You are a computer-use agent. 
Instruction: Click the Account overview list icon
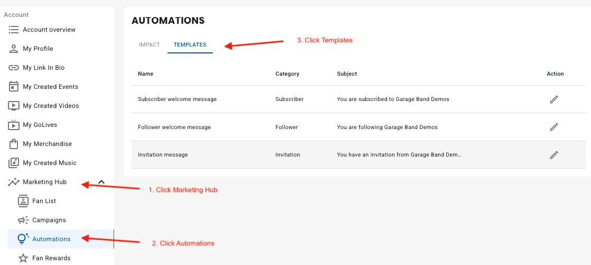point(14,30)
